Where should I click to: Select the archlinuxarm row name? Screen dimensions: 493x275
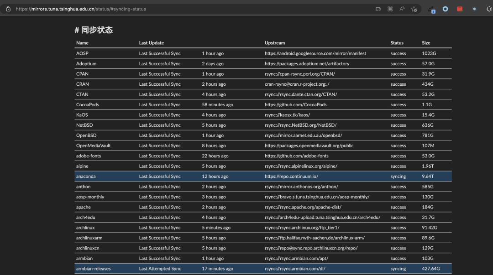[x=89, y=238]
